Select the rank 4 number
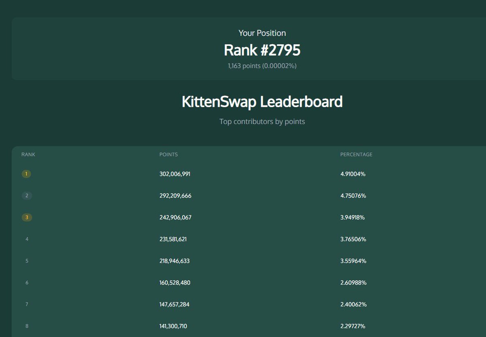Image resolution: width=486 pixels, height=337 pixels. click(x=27, y=239)
